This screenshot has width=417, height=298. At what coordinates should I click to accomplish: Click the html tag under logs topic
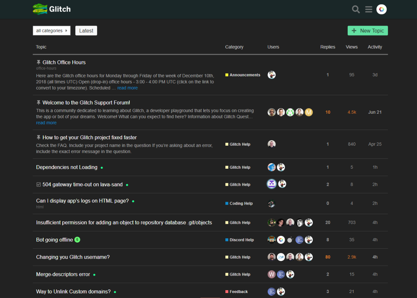click(40, 207)
